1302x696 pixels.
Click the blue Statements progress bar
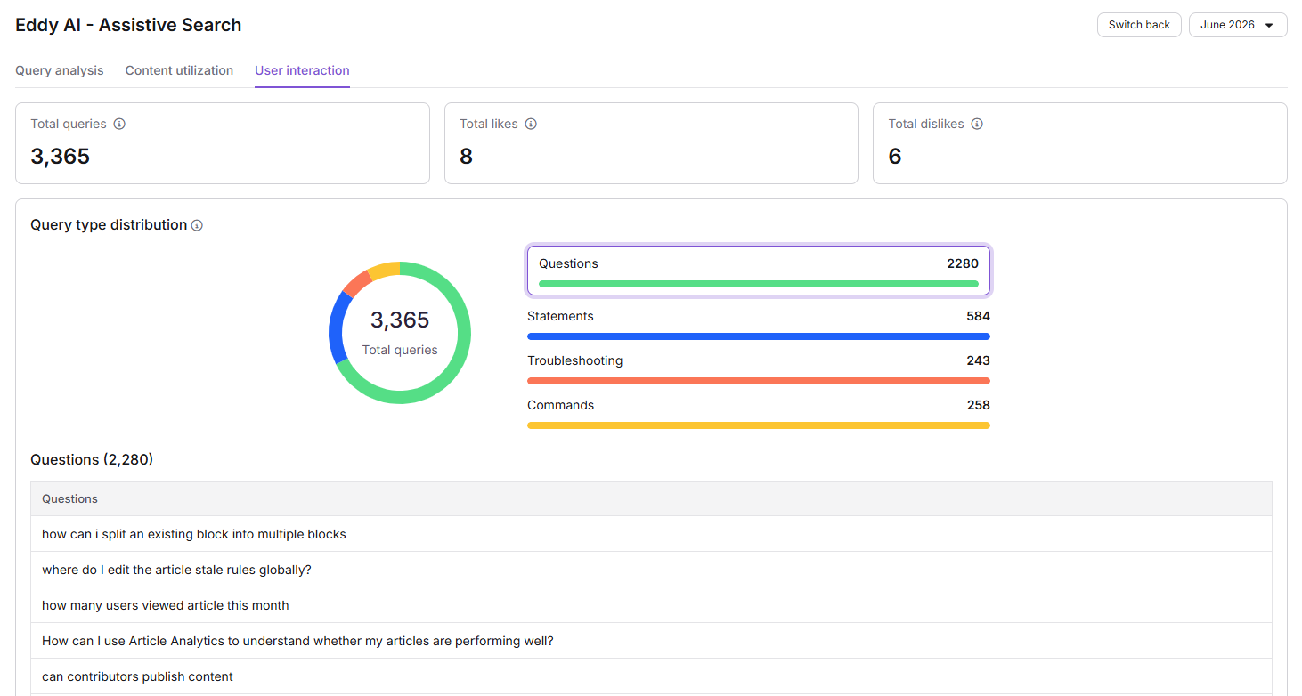pos(759,336)
